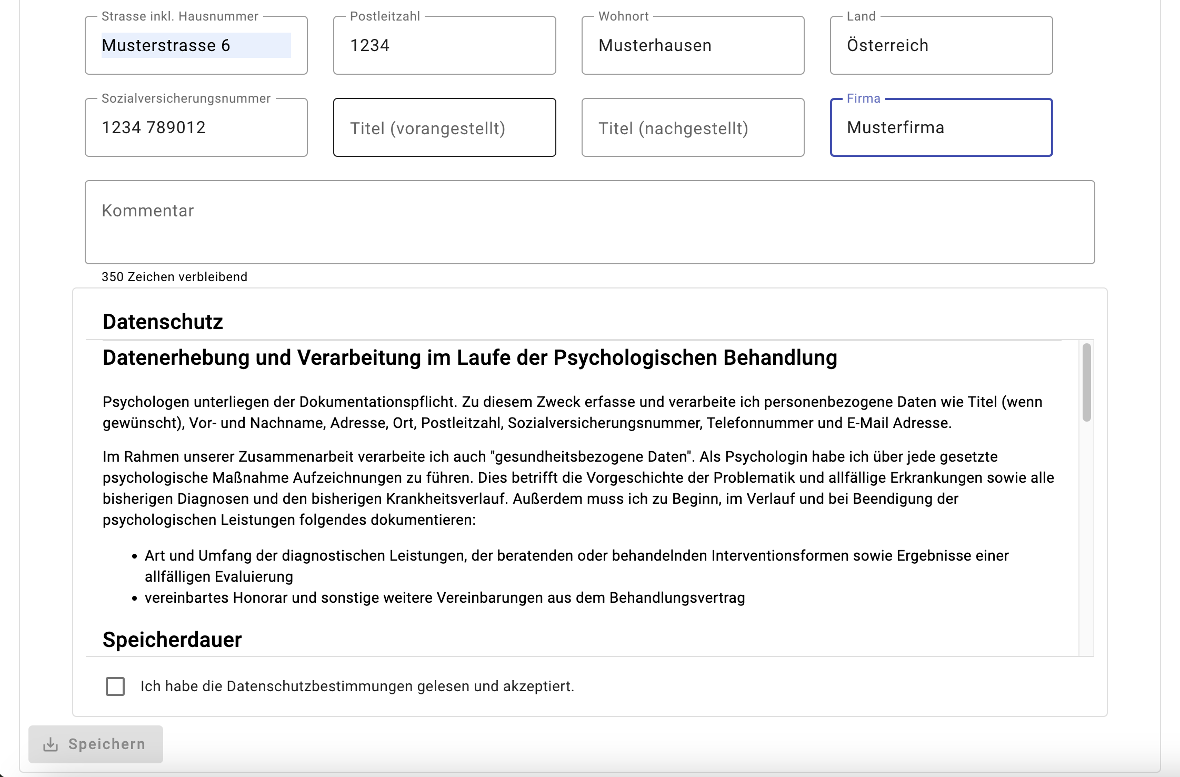Click the Kommentar text area
Viewport: 1180px width, 777px height.
[x=589, y=222]
